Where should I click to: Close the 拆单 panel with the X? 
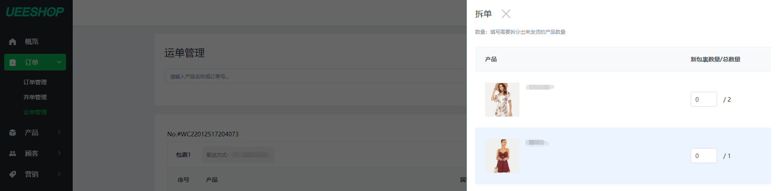point(506,14)
